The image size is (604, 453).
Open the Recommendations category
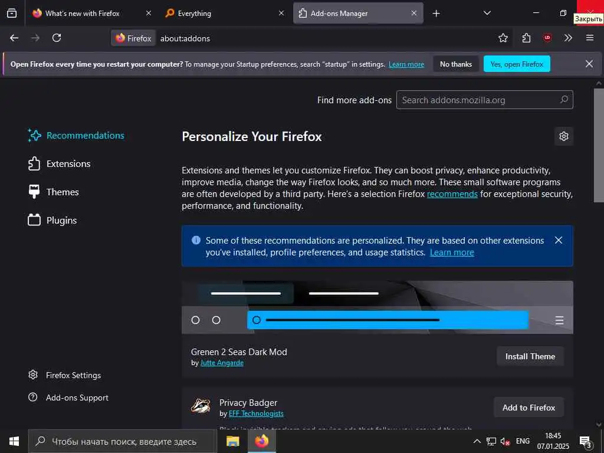click(76, 136)
